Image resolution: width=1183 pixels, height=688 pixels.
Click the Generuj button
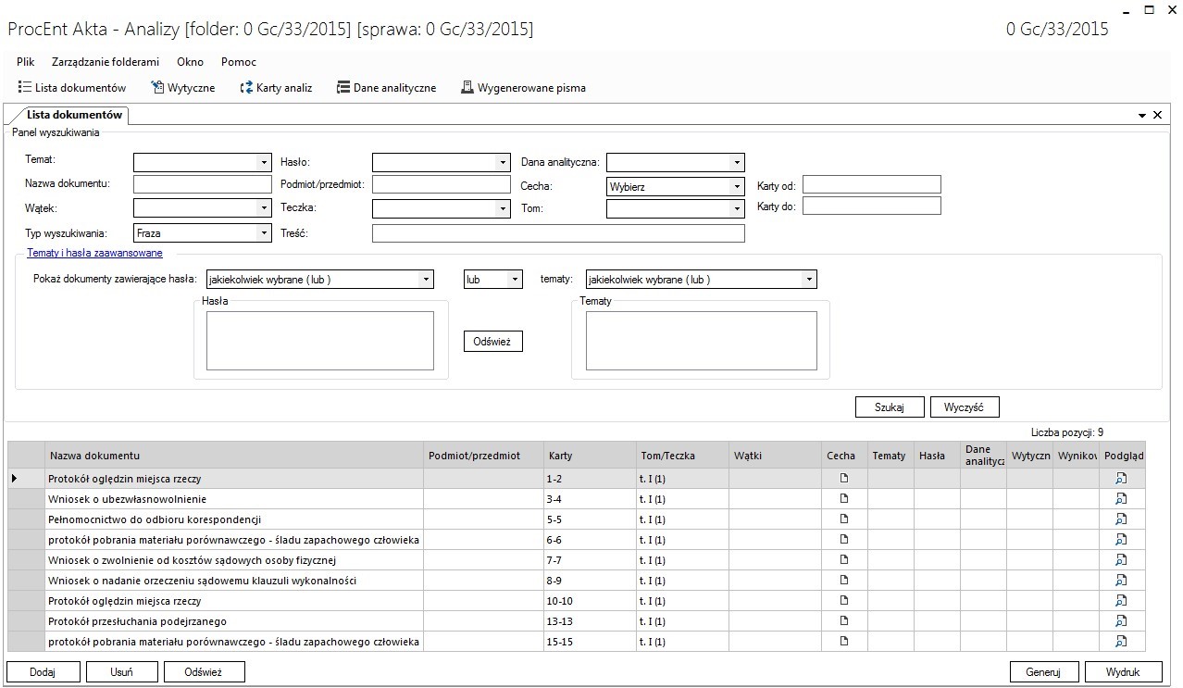(x=1043, y=672)
